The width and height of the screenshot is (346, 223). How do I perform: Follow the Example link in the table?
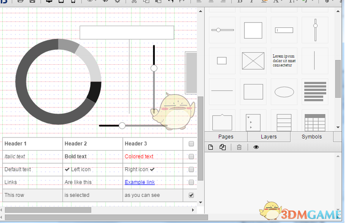139,182
